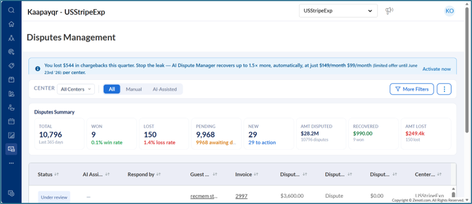Open the announcements megaphone icon
The height and width of the screenshot is (204, 472).
coord(390,11)
